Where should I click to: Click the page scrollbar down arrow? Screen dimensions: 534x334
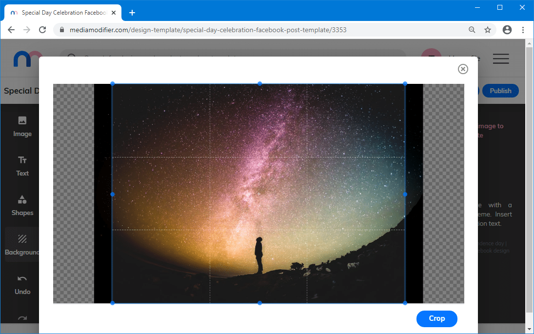click(x=529, y=329)
